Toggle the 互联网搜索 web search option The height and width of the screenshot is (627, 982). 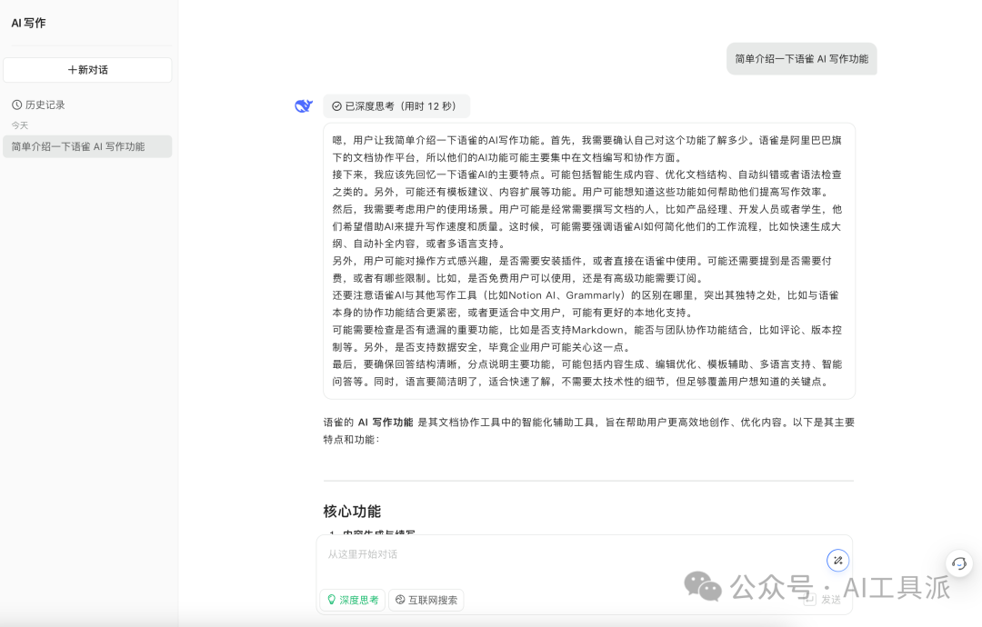426,600
